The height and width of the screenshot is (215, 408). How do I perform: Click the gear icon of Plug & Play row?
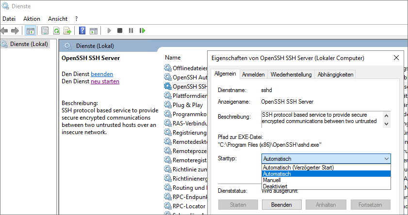point(168,105)
